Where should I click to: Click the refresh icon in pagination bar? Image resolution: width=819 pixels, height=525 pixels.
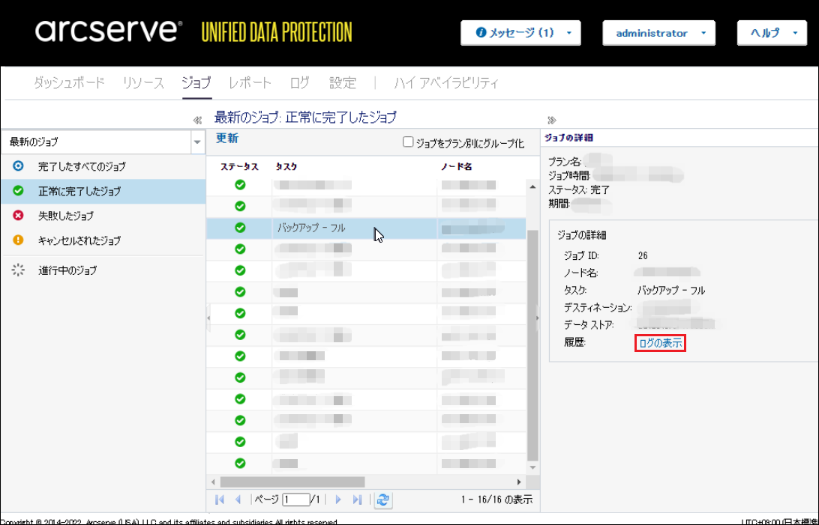coord(383,500)
